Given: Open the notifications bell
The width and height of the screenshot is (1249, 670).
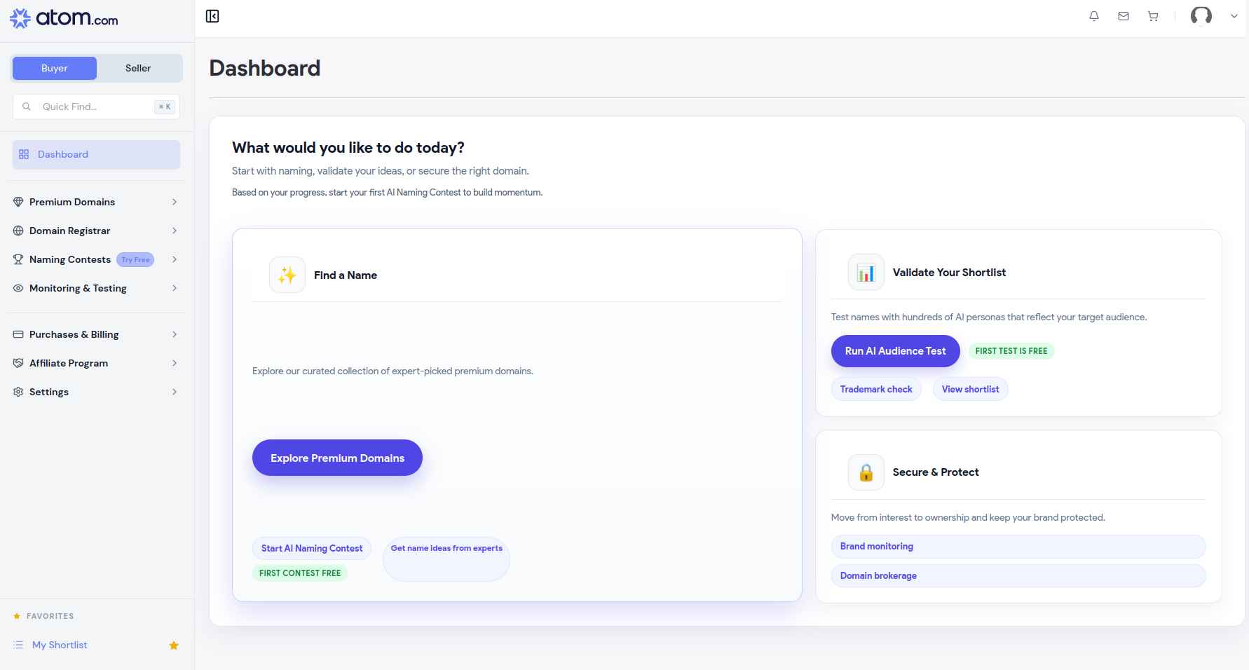Looking at the screenshot, I should click(x=1093, y=16).
